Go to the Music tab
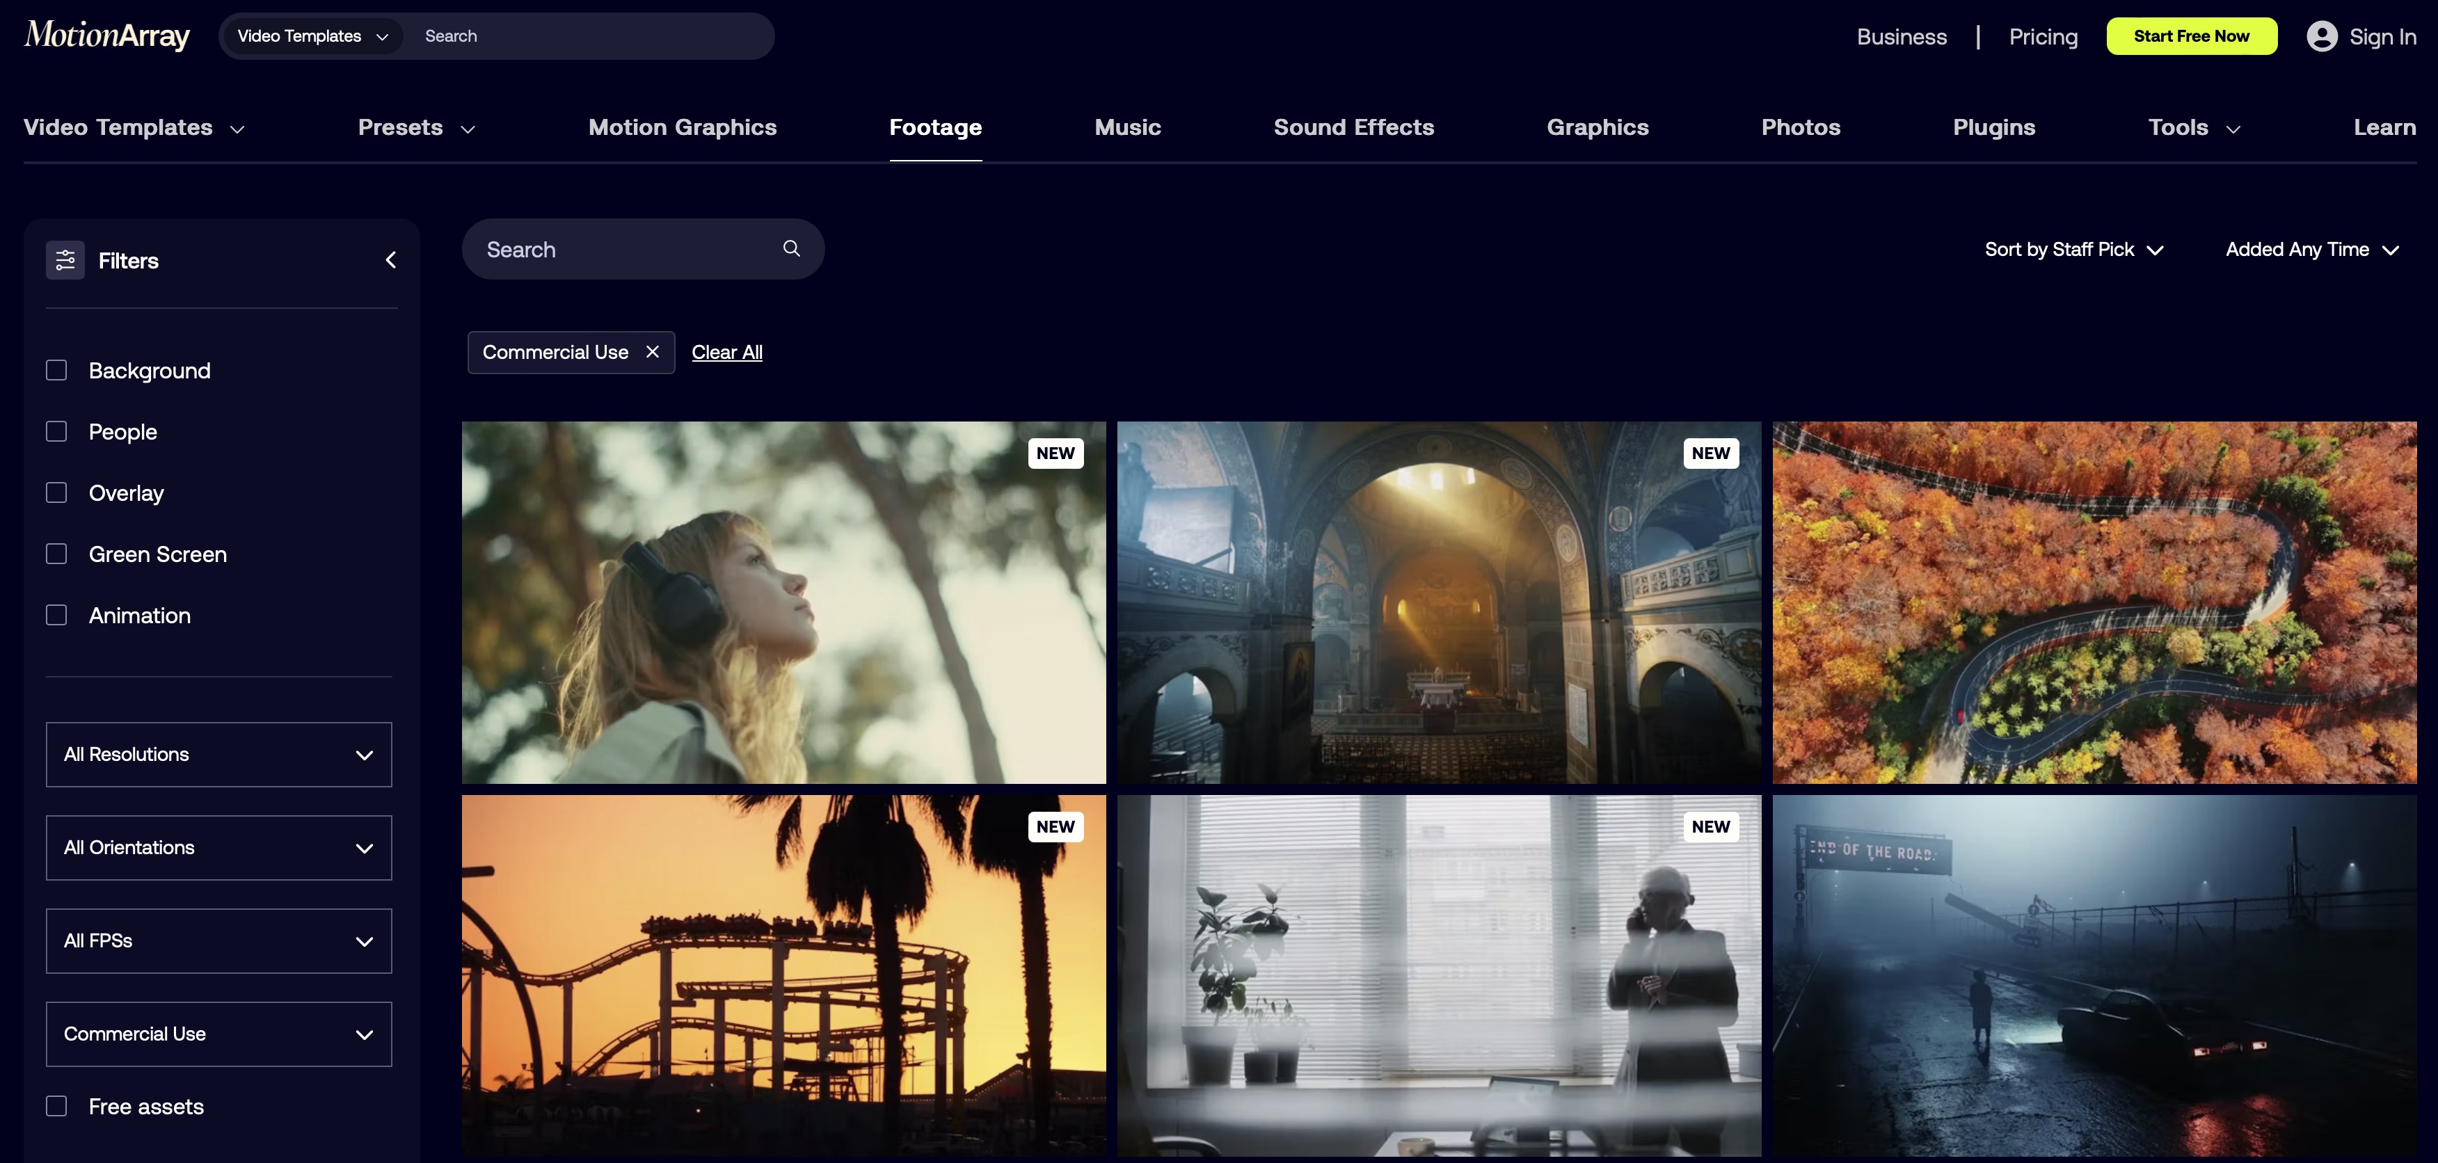Screen dimensions: 2438x1163 point(1127,128)
